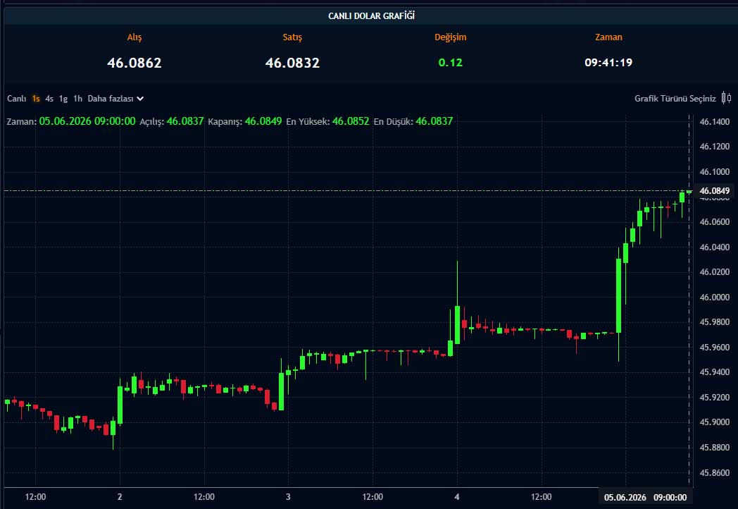This screenshot has height=509, width=738.
Task: Click the En Düşük value 46.0837
Action: point(434,121)
